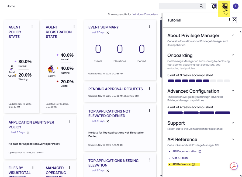Open Agent Policy State widget options menu
Image resolution: width=242 pixels, height=177 pixels.
tap(32, 27)
